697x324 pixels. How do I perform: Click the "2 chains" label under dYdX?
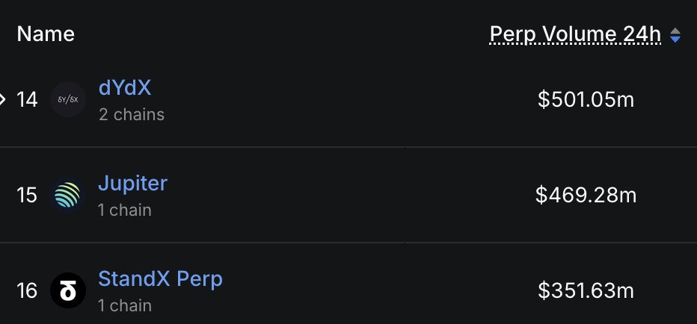pyautogui.click(x=131, y=115)
